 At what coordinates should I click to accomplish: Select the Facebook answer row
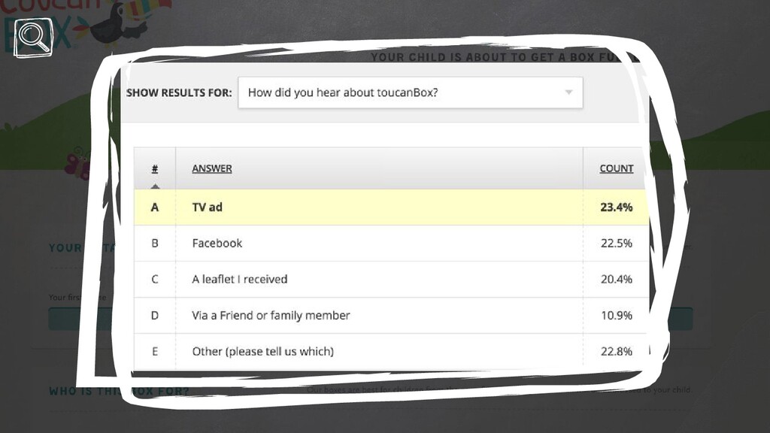390,243
